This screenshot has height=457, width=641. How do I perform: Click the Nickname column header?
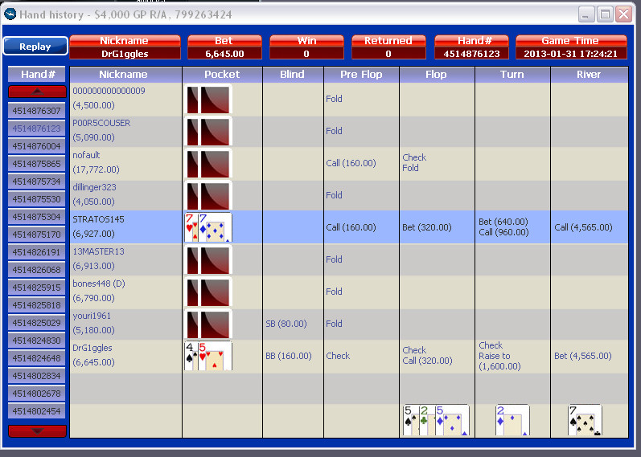click(126, 75)
